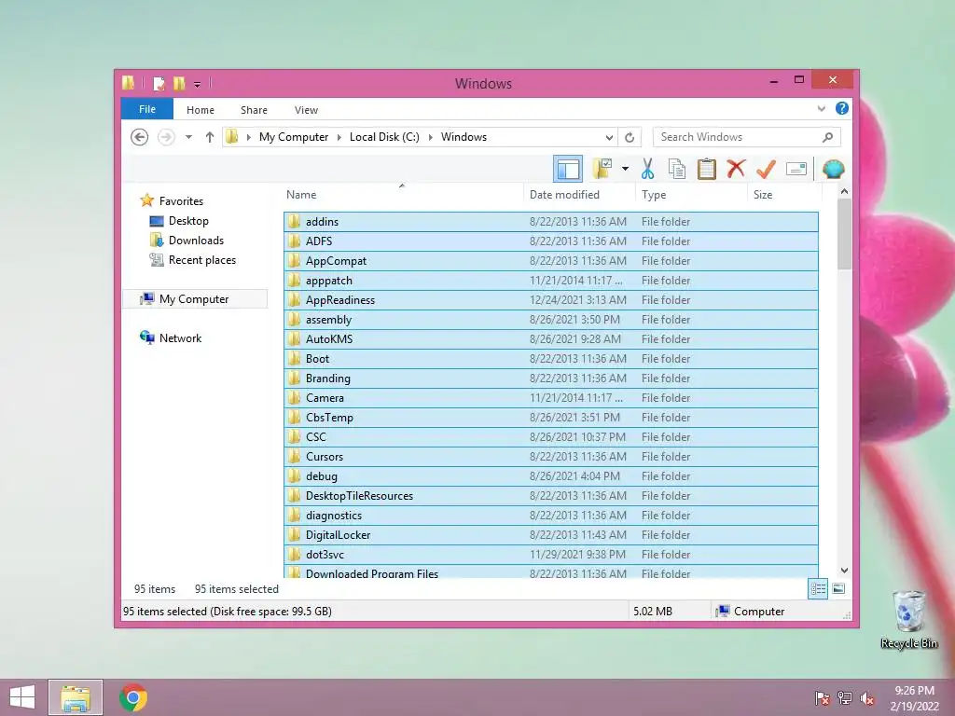Open the Folder Options toolbar icon
Screen dimensions: 955x716
[x=602, y=169]
